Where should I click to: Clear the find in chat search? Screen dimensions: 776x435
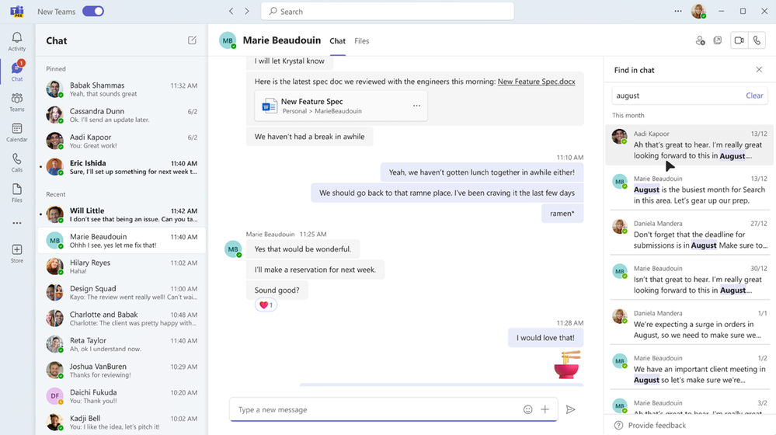click(x=754, y=96)
